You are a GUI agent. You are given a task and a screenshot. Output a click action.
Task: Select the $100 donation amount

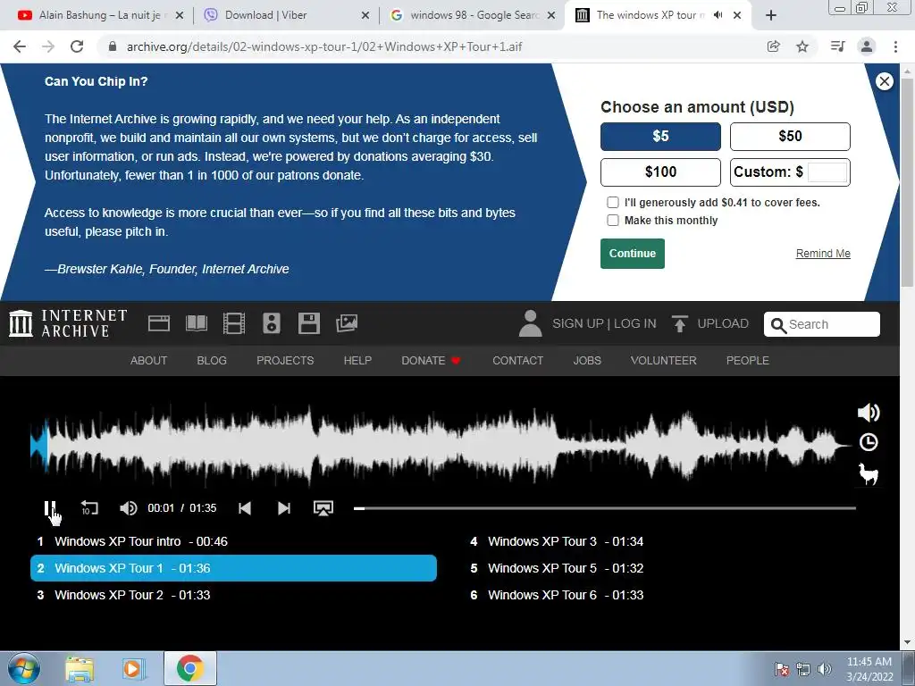coord(660,172)
